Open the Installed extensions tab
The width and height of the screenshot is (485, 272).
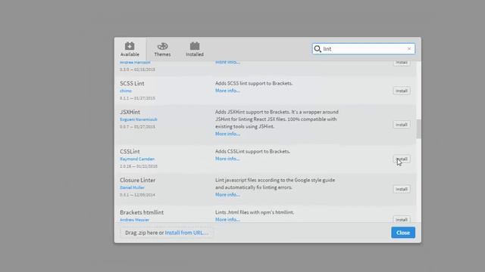coord(195,49)
